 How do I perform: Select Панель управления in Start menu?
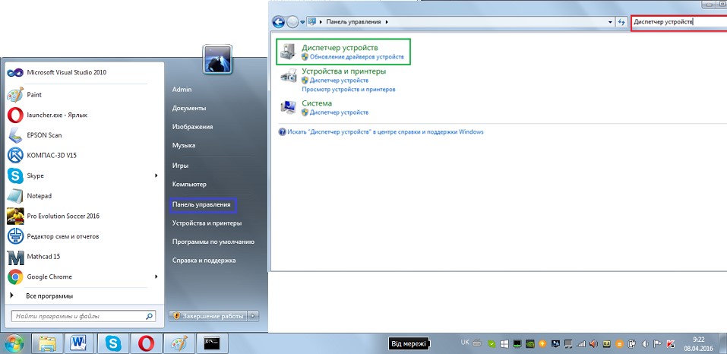point(203,205)
